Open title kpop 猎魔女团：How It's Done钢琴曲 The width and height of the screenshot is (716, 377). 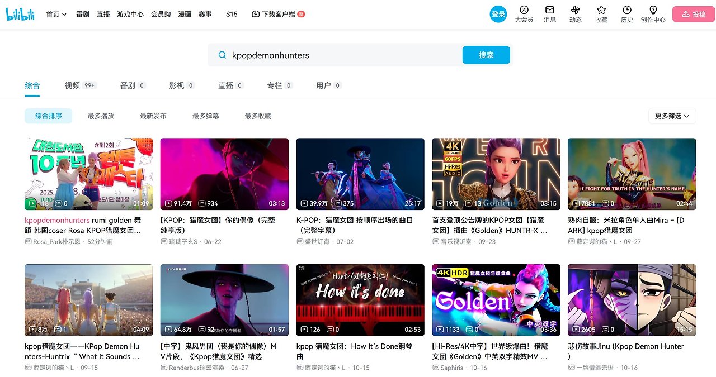coord(355,351)
